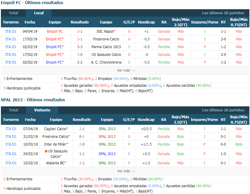The width and height of the screenshot is (250, 194).
Task: Click handicap +0/0.5 in Cagliari row
Action: (146, 129)
